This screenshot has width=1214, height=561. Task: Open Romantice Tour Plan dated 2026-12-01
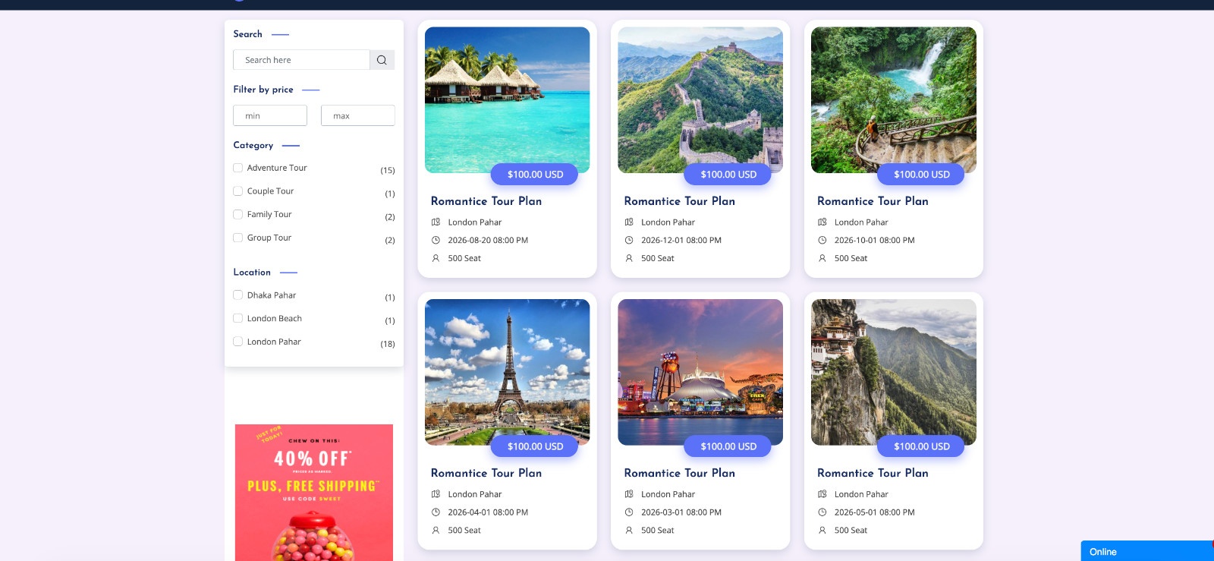[680, 201]
